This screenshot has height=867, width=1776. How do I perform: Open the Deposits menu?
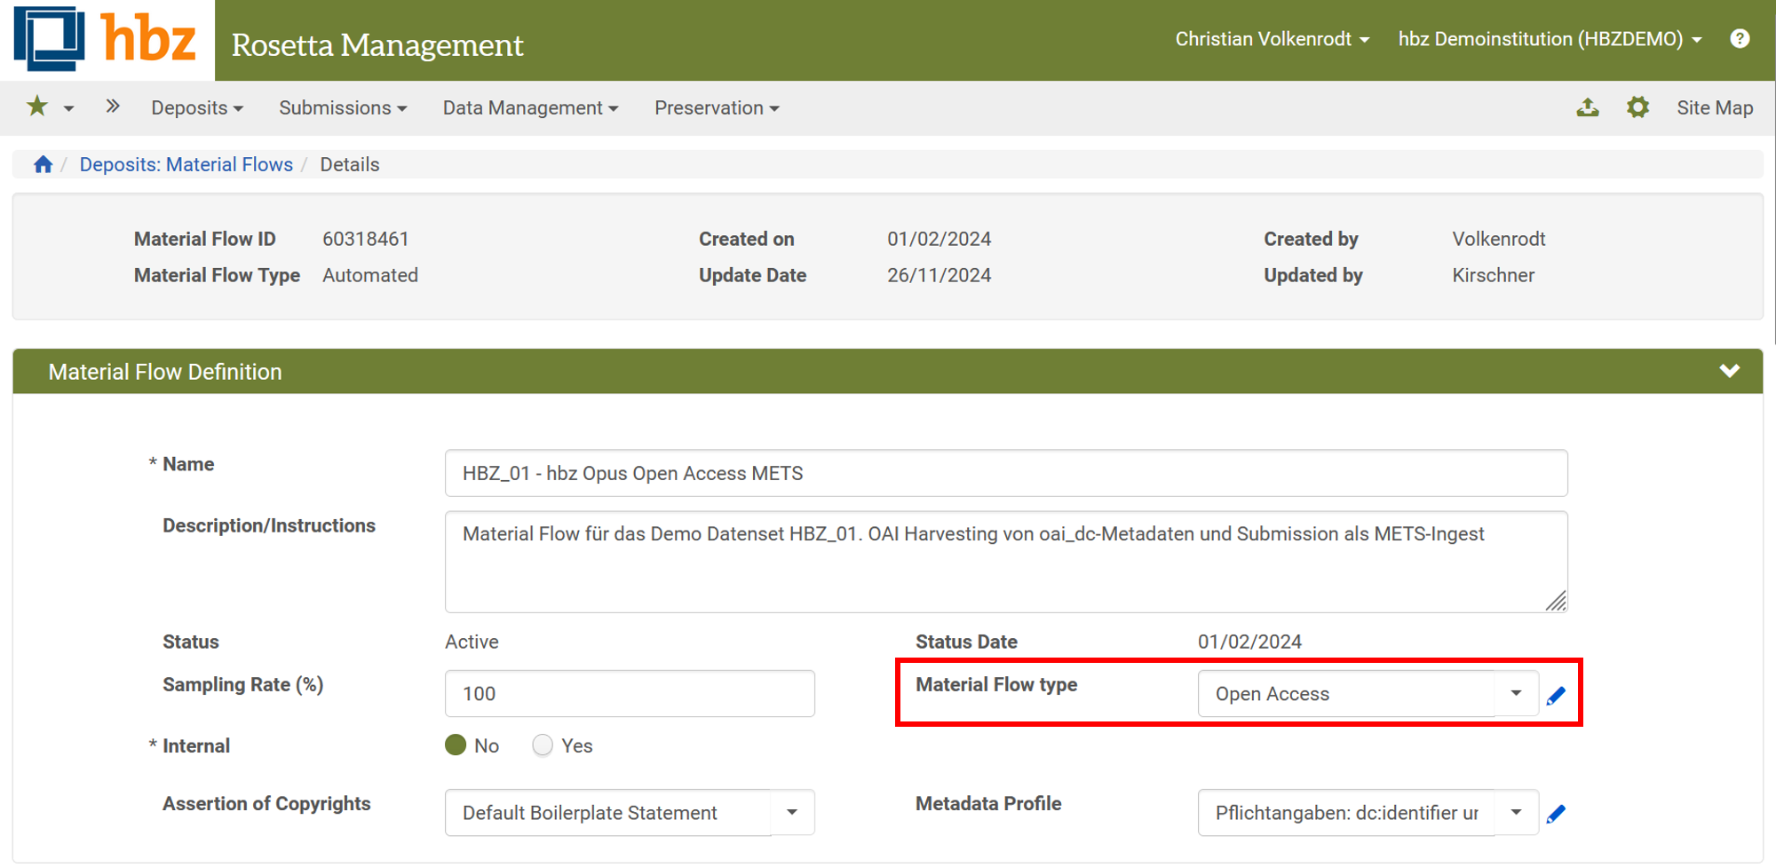point(196,107)
